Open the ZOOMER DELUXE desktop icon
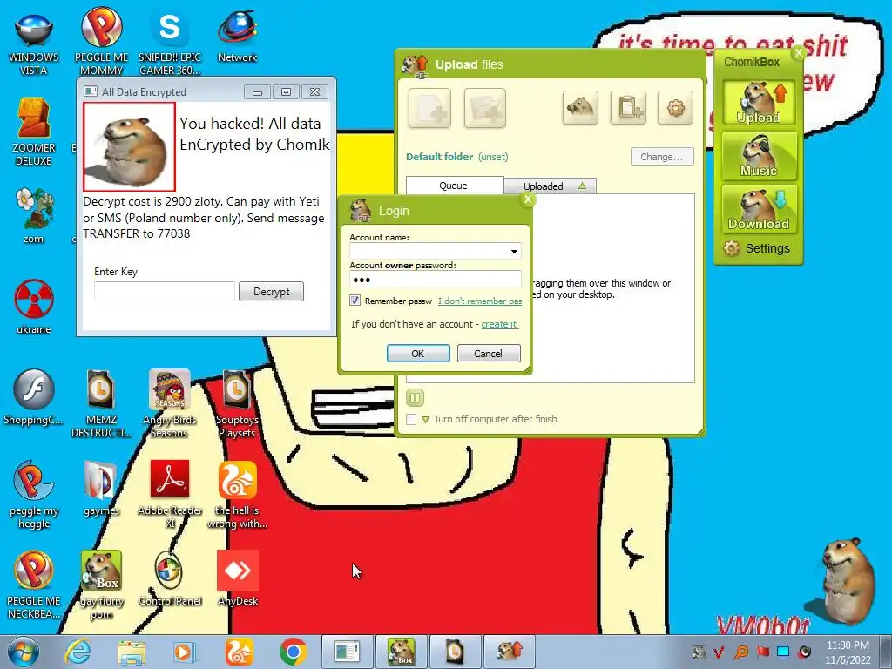This screenshot has height=669, width=892. (x=34, y=132)
